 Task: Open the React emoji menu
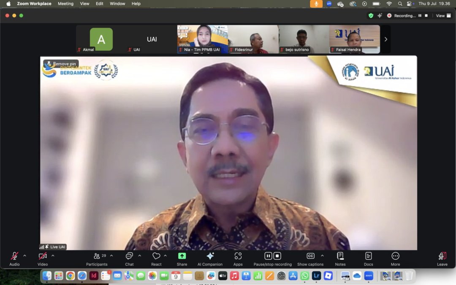pos(156,259)
